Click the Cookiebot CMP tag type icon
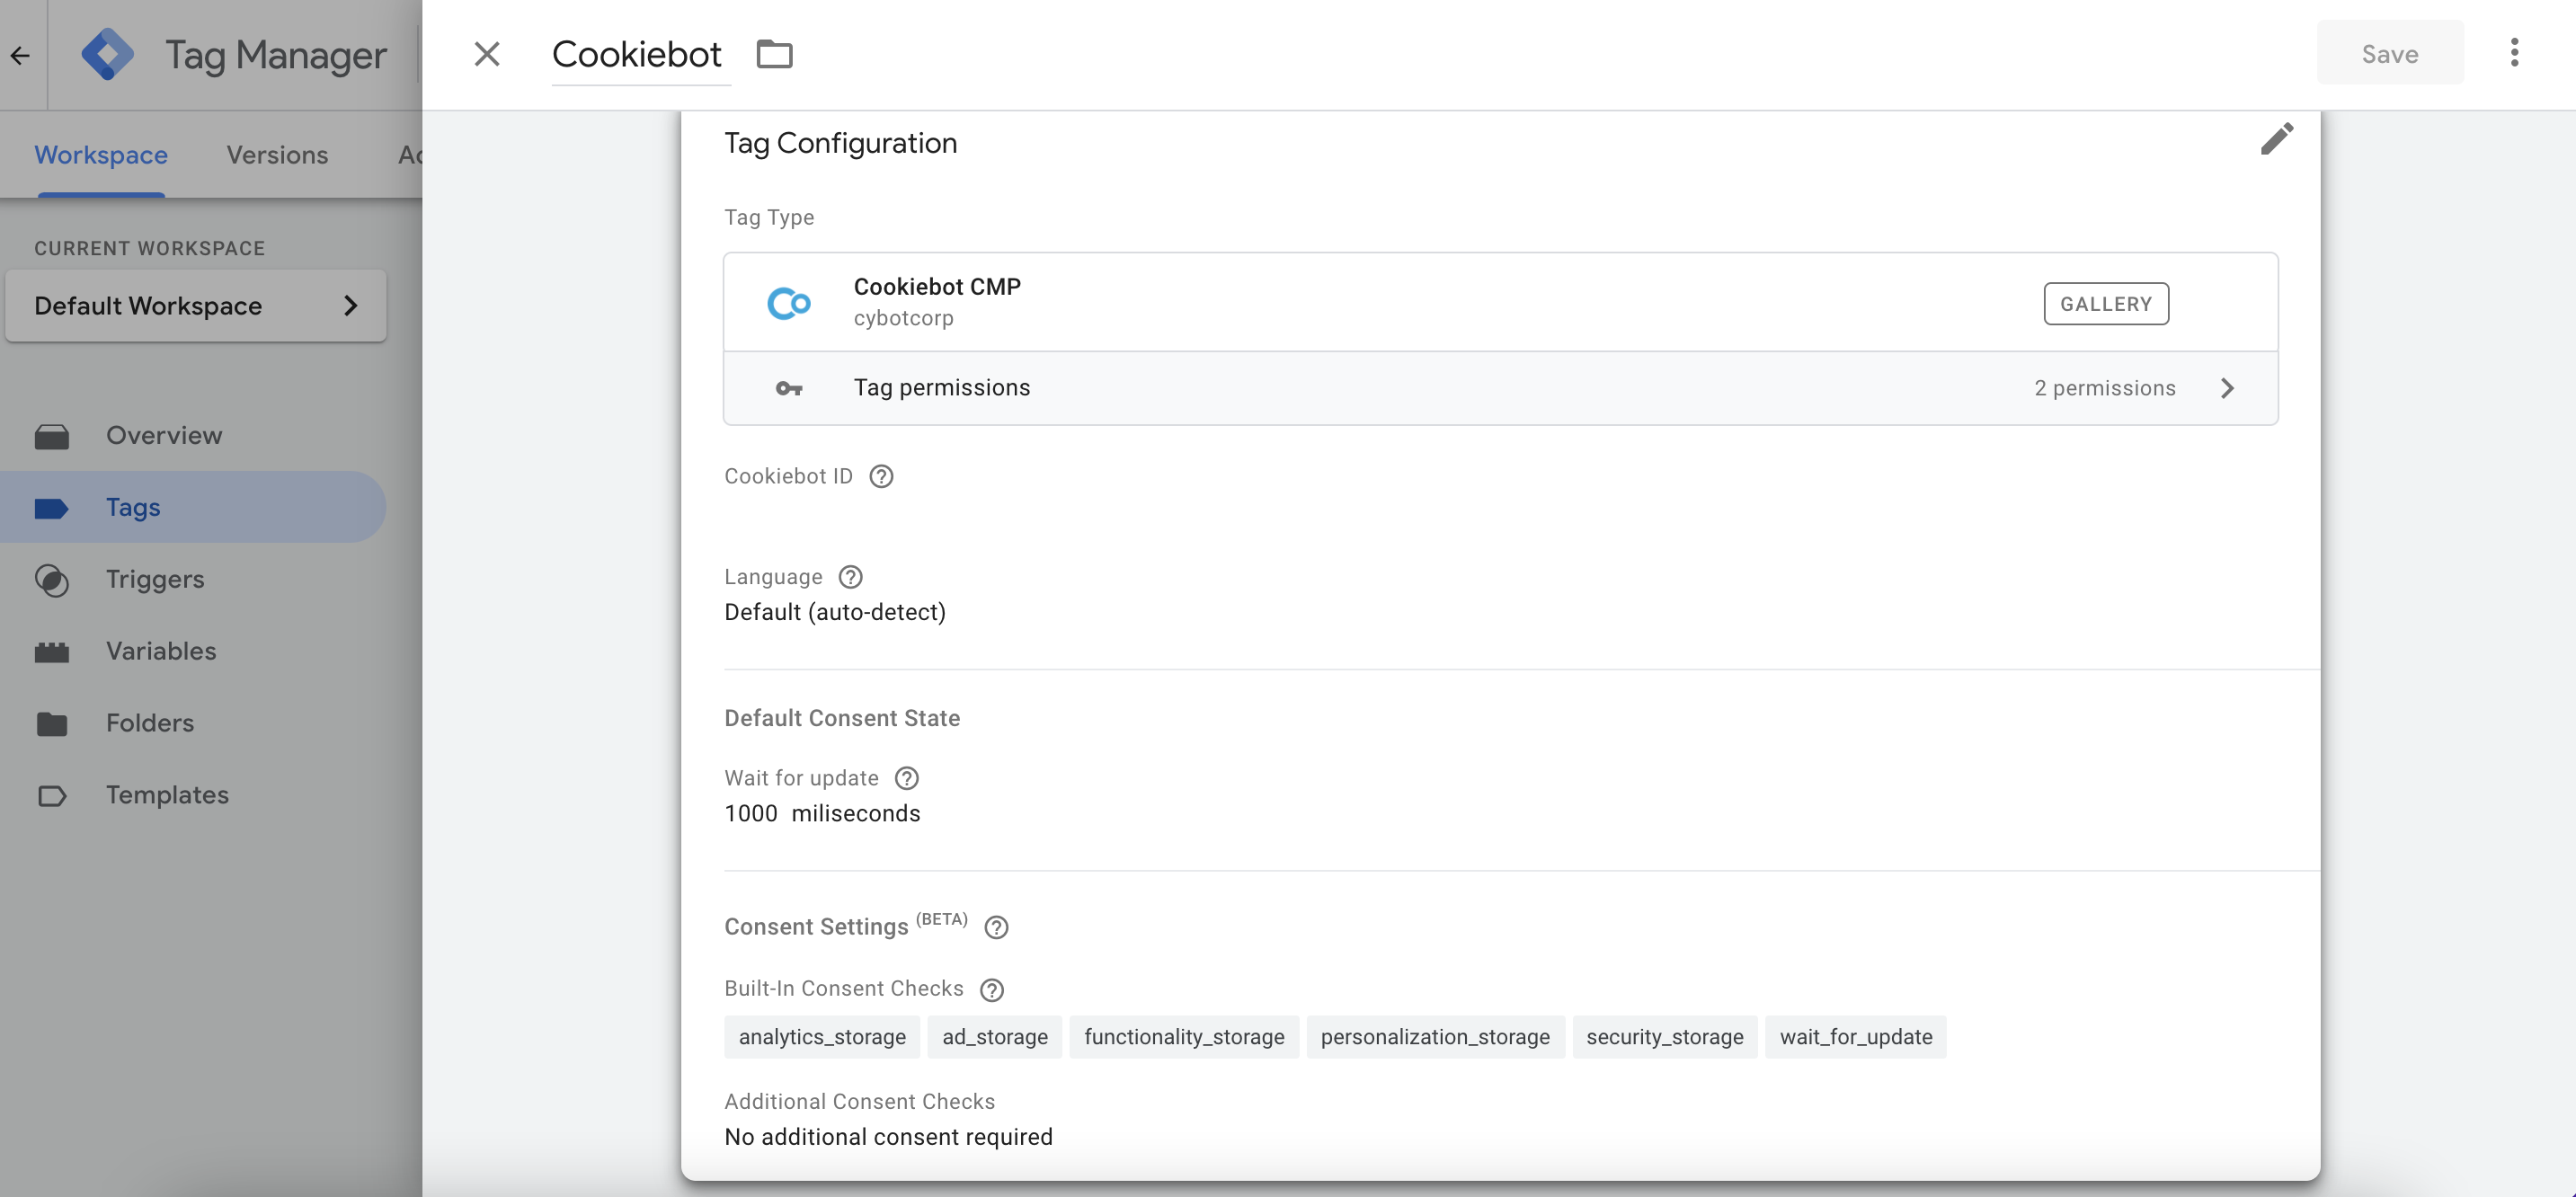This screenshot has width=2576, height=1197. [x=788, y=300]
